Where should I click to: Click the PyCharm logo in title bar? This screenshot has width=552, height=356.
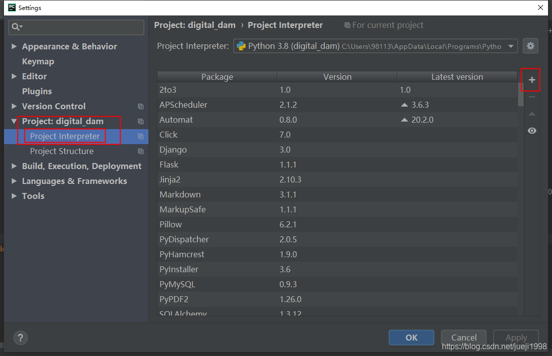11,7
